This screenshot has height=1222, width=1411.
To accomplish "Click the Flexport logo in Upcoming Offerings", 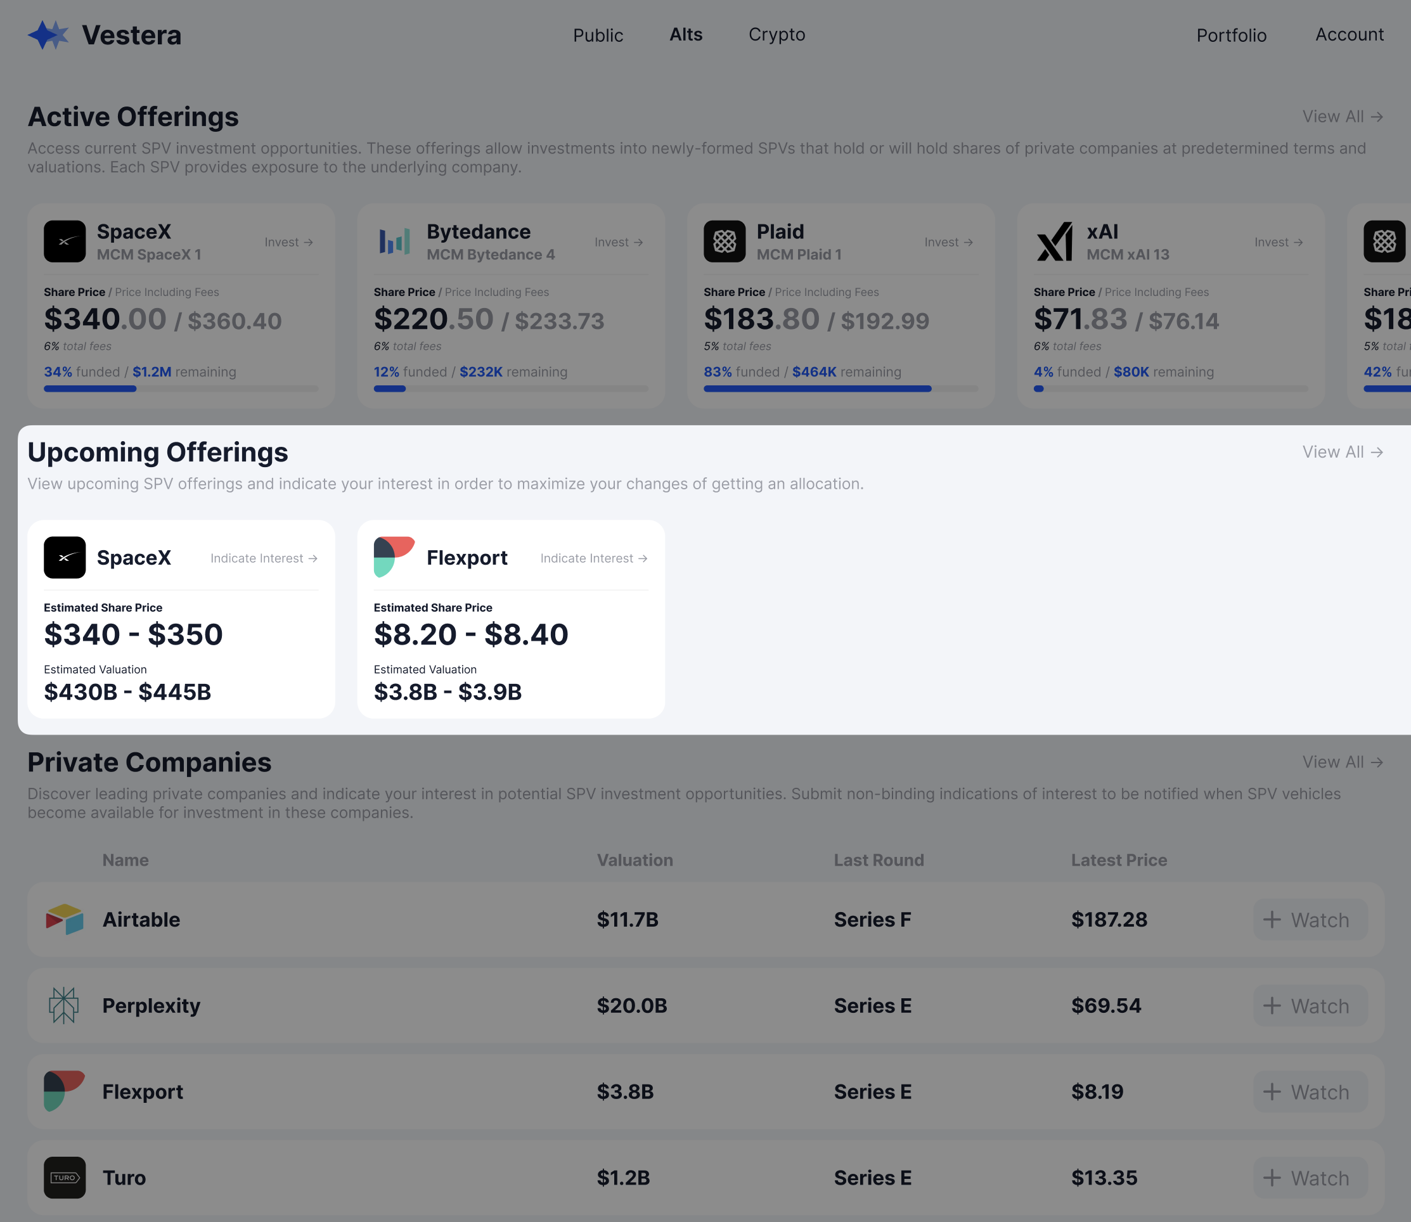I will [394, 557].
